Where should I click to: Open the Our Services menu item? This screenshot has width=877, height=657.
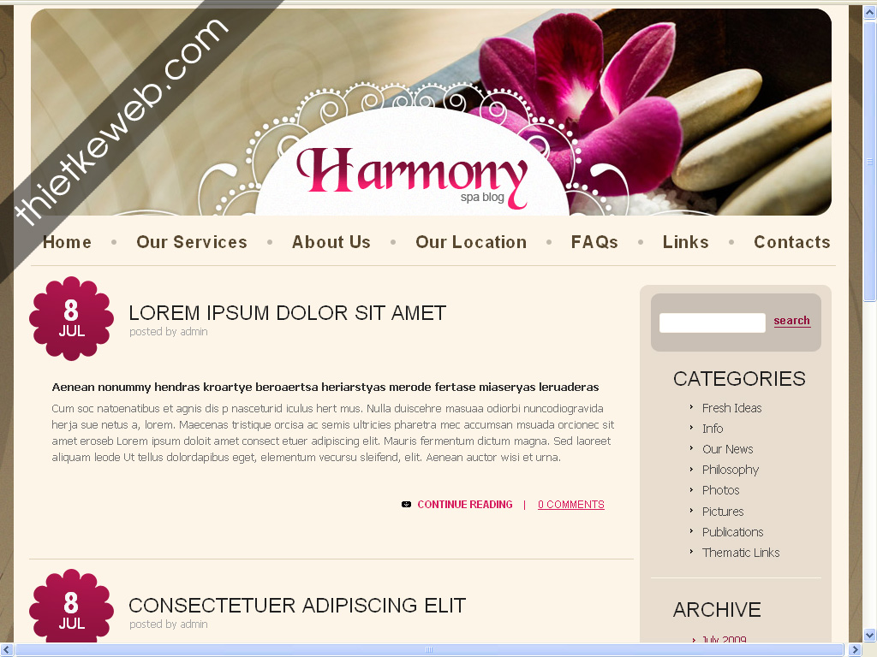tap(191, 242)
